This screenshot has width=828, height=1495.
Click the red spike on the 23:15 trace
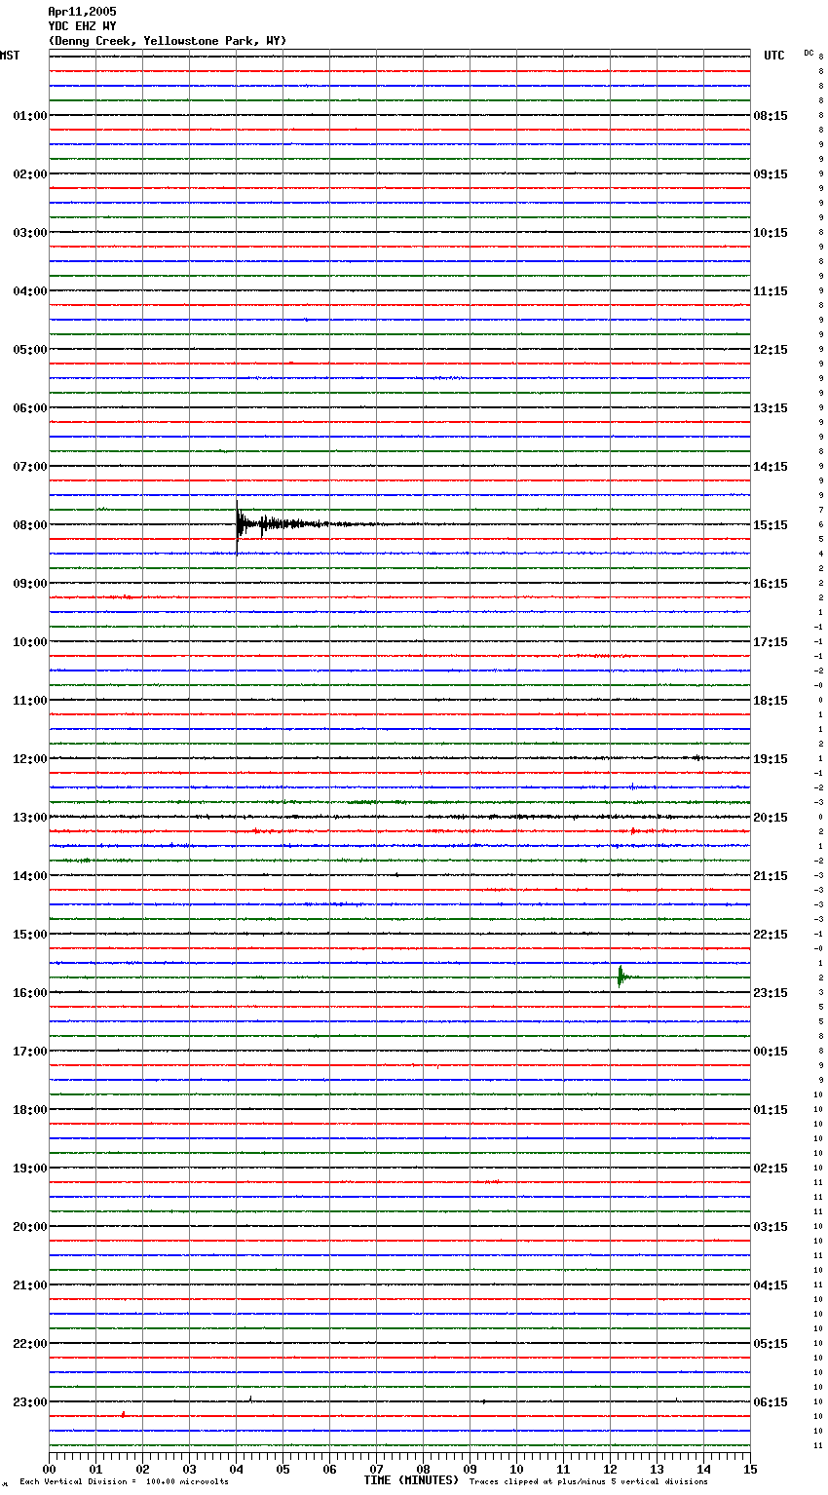click(123, 1414)
